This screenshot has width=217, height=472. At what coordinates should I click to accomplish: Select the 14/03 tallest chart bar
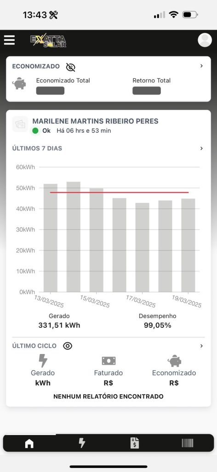[x=73, y=236]
